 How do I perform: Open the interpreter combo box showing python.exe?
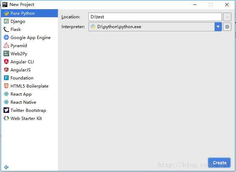(x=151, y=27)
